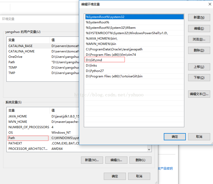
Task: Click the 编辑(E) button in the edit dialog
Action: pos(199,29)
